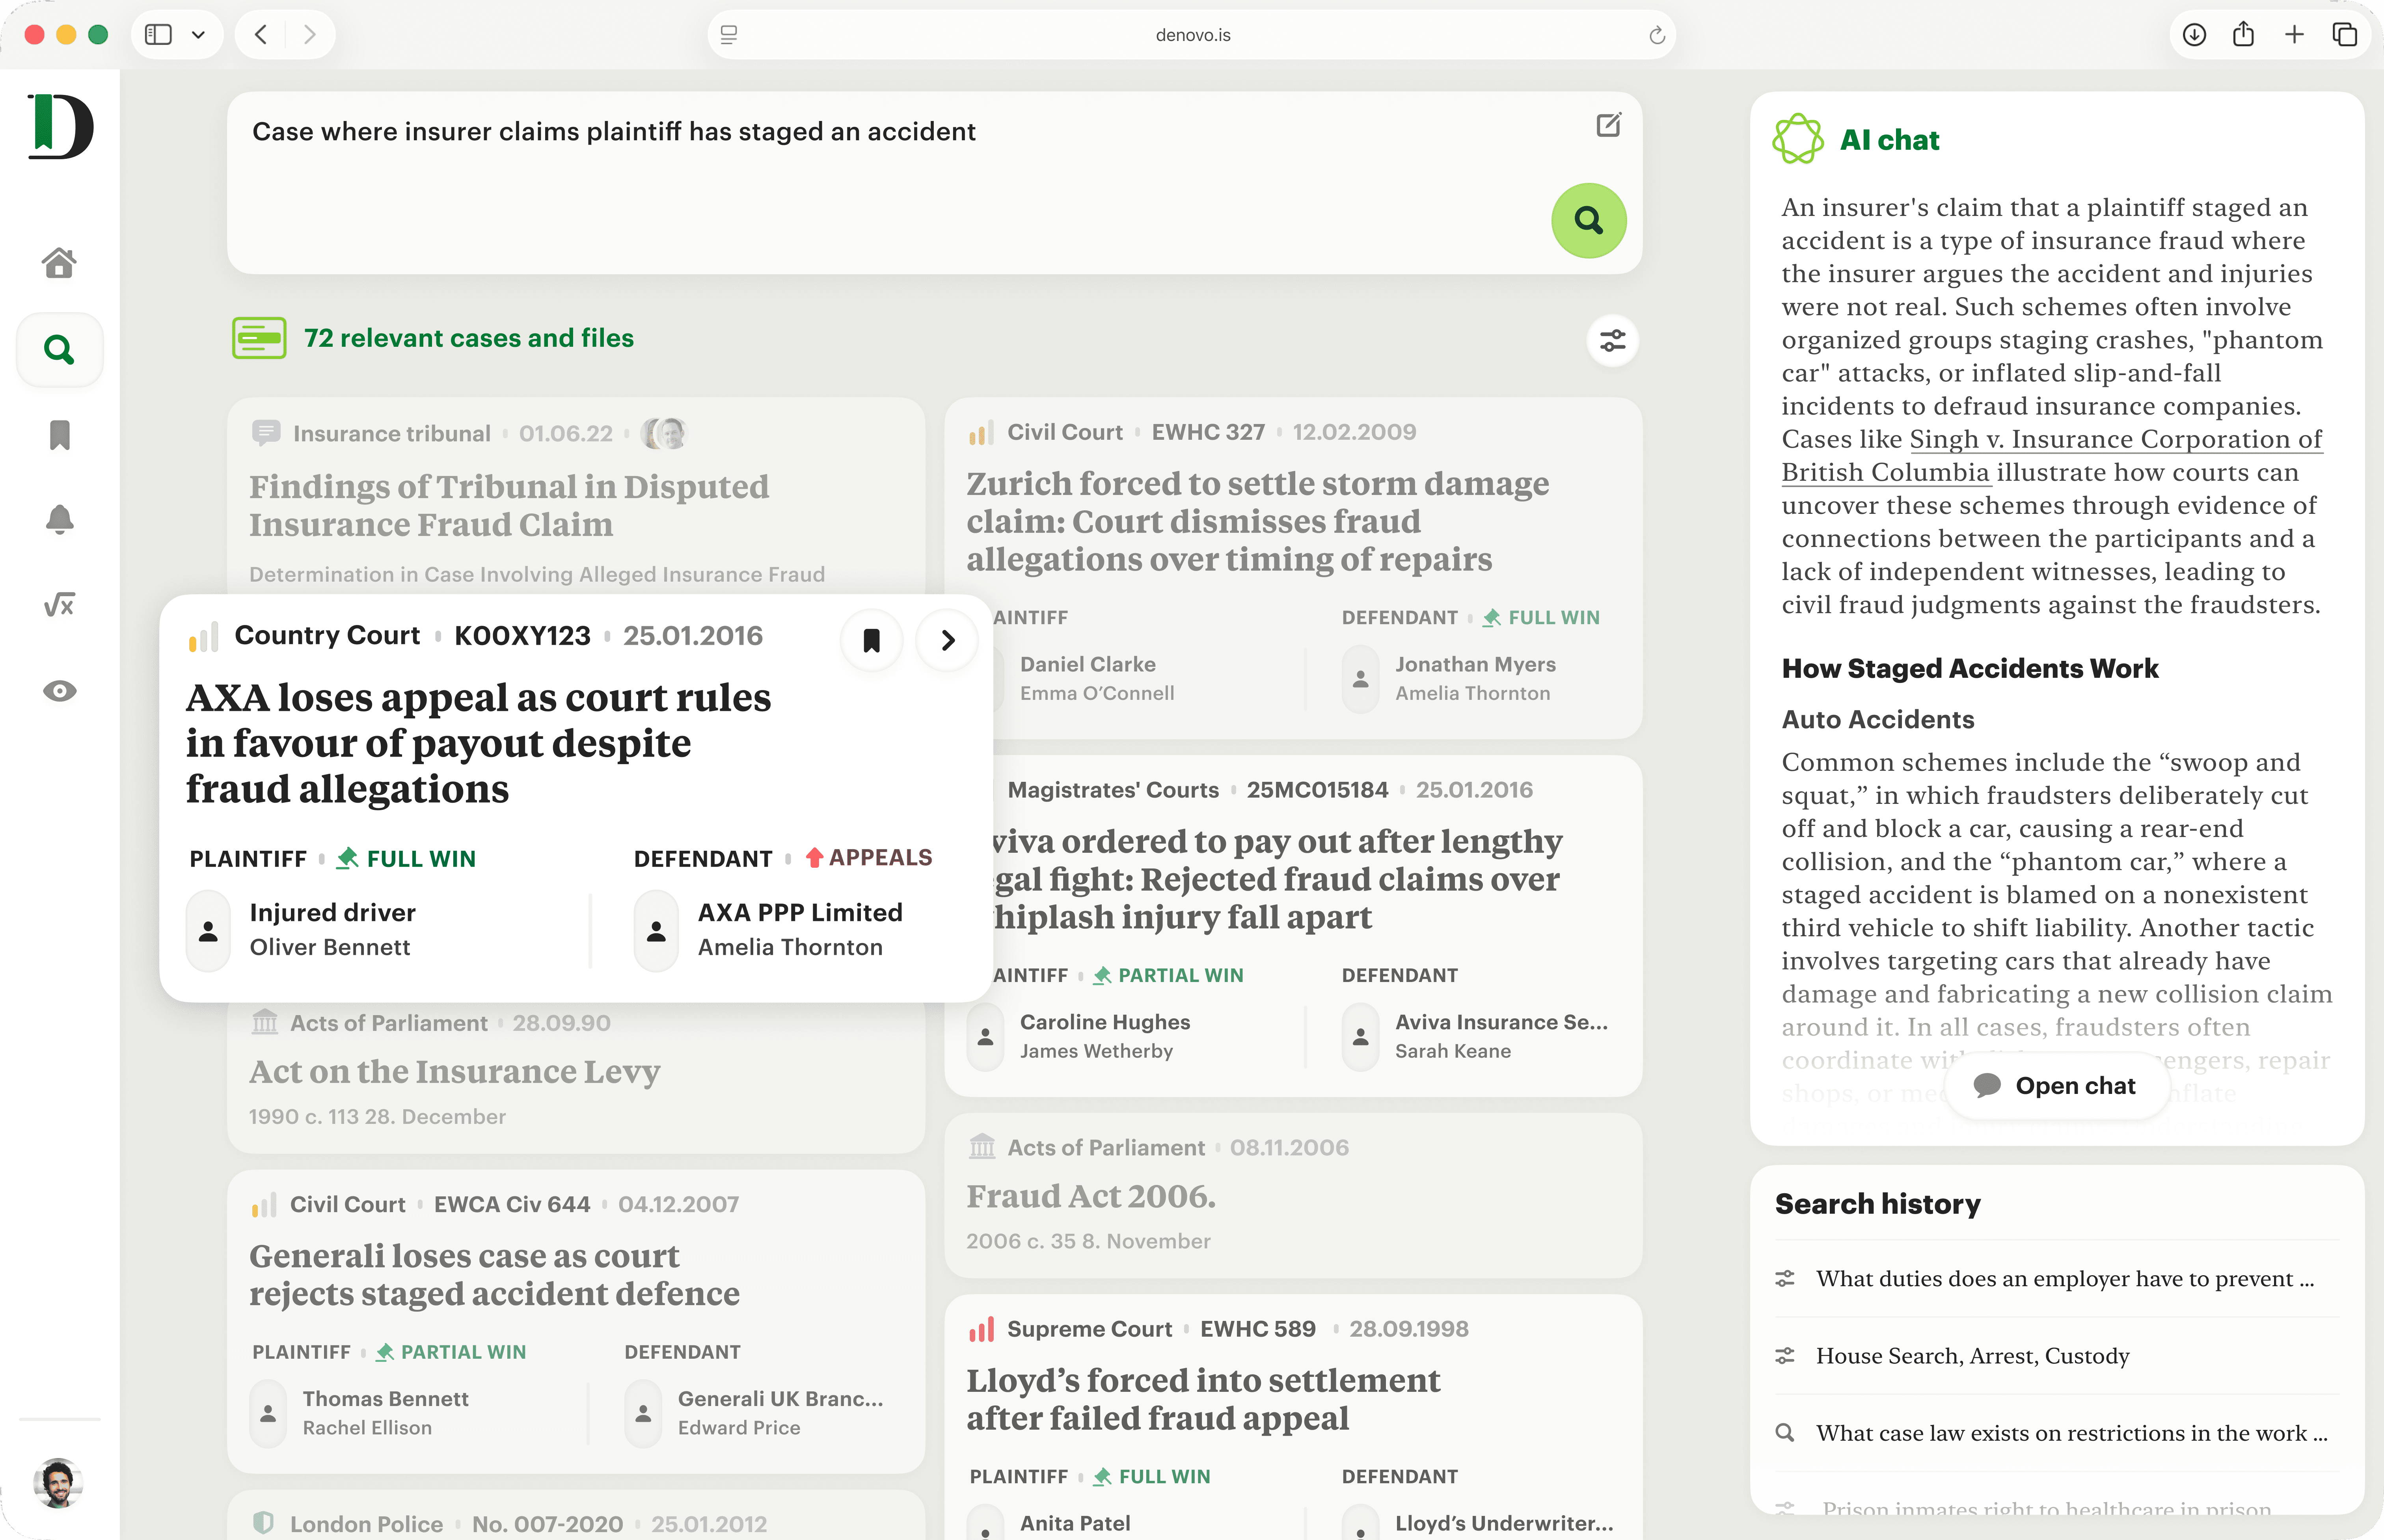2384x1540 pixels.
Task: Open the square root formula tool
Action: click(59, 605)
